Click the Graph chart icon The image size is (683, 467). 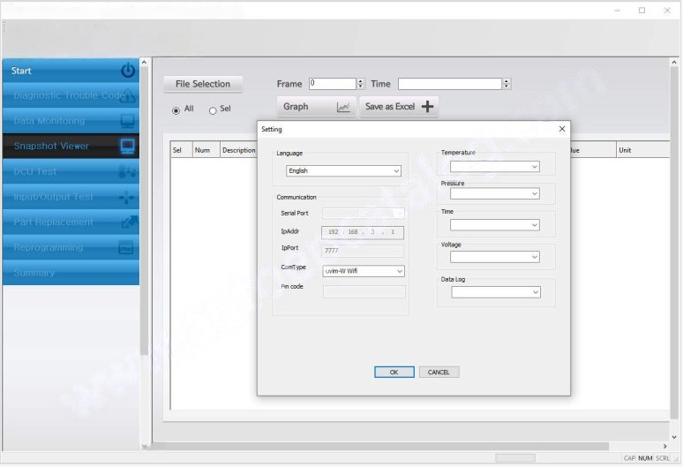click(343, 107)
